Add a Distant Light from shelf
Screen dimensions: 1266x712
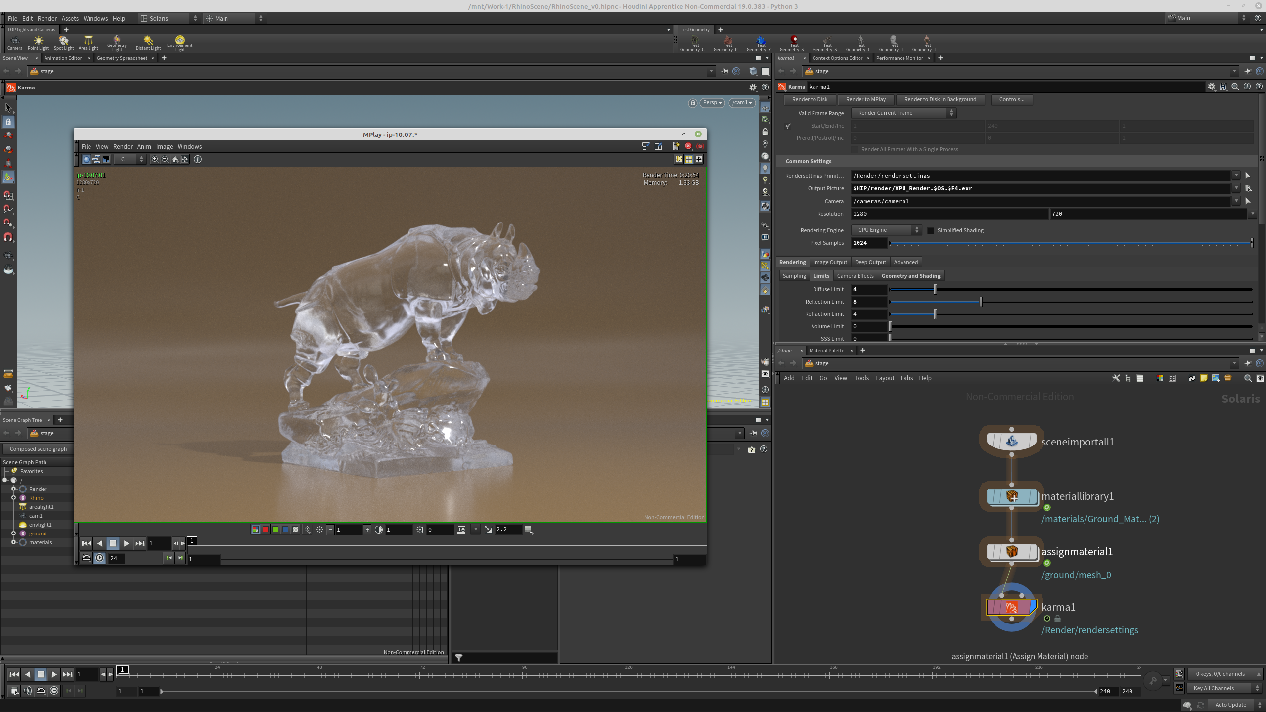tap(148, 43)
